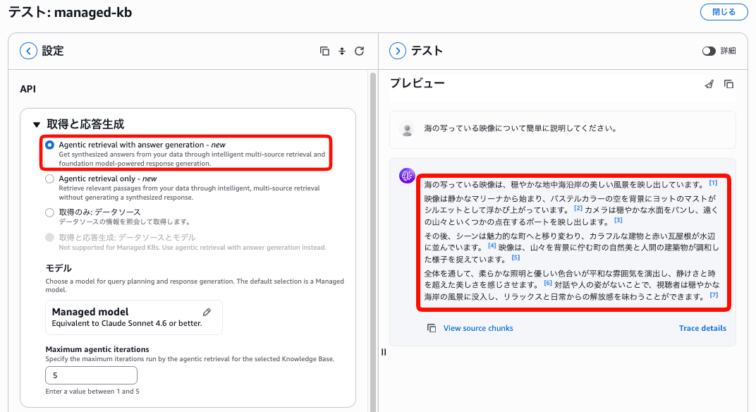Open citation [4] in the answer
756x412 pixels.
tap(492, 246)
